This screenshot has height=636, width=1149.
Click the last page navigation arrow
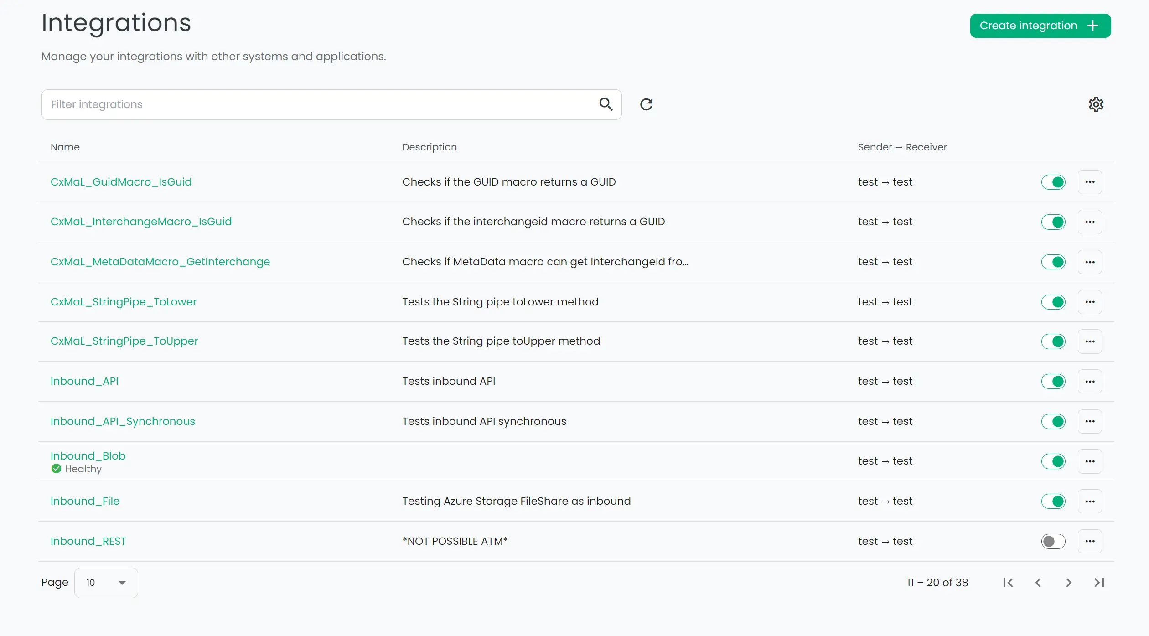[x=1100, y=583]
